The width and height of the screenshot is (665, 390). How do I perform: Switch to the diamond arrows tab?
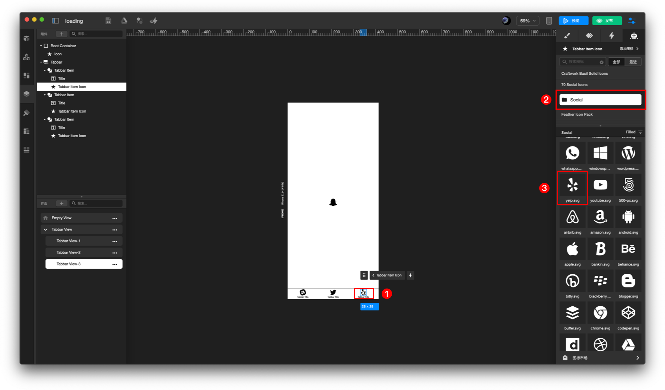(x=589, y=36)
